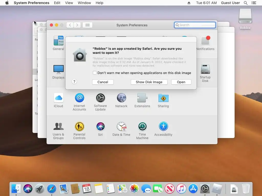Launch Safari from the Dock

tap(51, 189)
